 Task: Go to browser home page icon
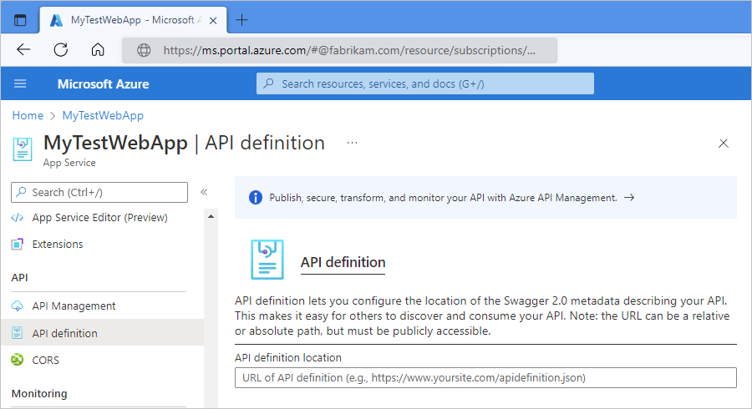[x=98, y=49]
